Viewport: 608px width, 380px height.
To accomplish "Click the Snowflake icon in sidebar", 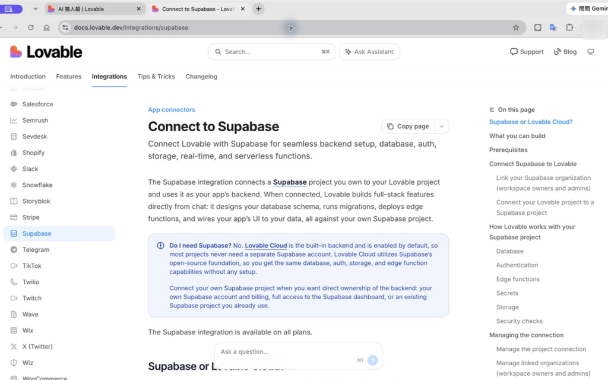I will [14, 185].
